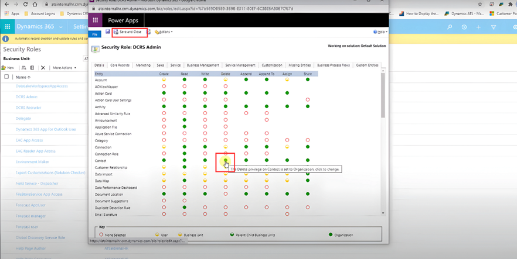Screen dimensions: 517x259
Task: Click the quick create plus icon
Action: (478, 27)
